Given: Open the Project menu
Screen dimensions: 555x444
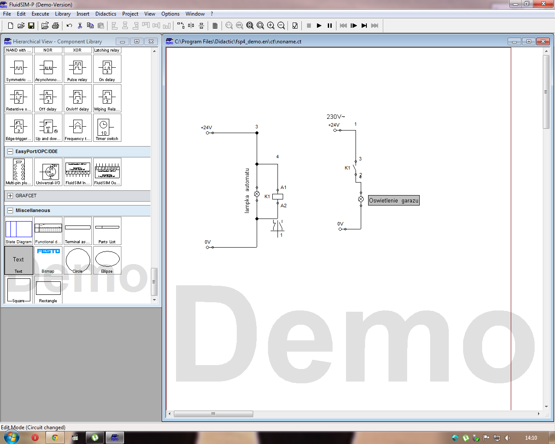Looking at the screenshot, I should click(130, 14).
